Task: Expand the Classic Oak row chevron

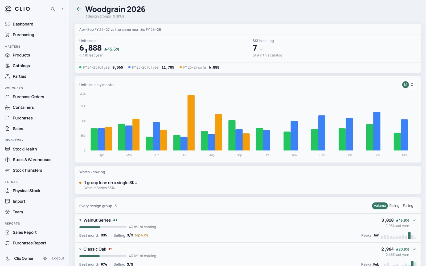Action: coord(414,249)
